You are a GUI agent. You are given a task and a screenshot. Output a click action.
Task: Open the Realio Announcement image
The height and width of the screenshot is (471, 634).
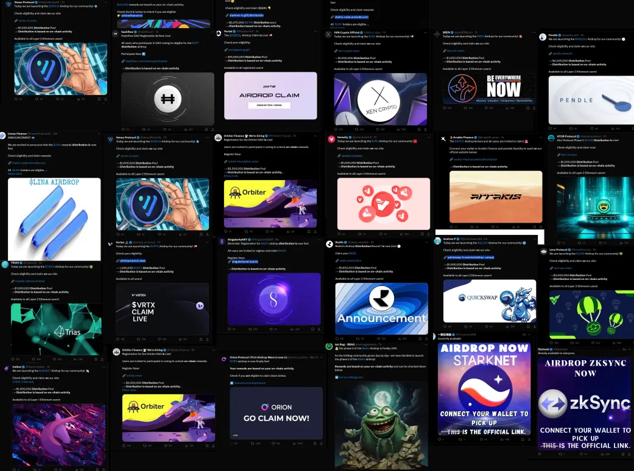(x=382, y=309)
